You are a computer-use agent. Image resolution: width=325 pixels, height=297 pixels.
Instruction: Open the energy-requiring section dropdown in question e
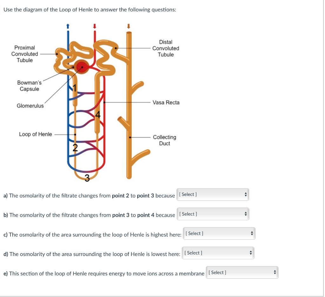242,272
